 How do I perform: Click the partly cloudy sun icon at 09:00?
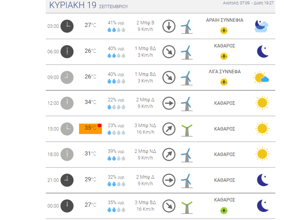click(261, 78)
